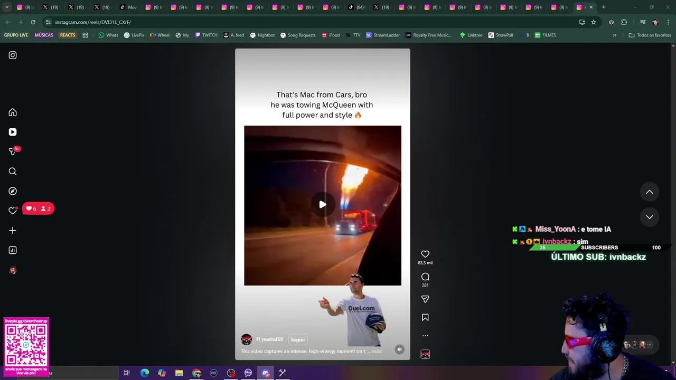This screenshot has height=380, width=676.
Task: Click the install app icon in the address bar
Action: click(x=582, y=22)
